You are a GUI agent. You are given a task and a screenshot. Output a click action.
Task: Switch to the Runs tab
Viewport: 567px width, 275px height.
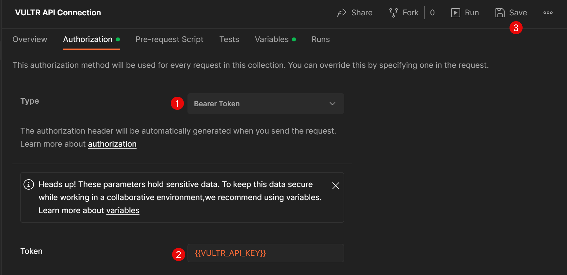click(x=320, y=39)
